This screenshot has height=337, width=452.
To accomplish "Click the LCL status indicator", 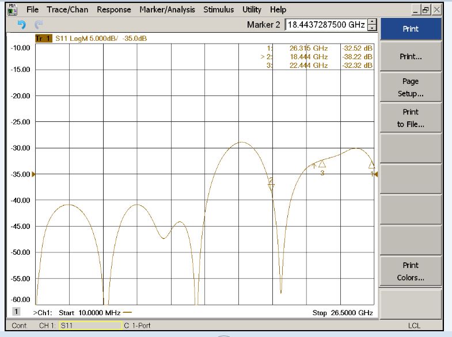I will [414, 325].
